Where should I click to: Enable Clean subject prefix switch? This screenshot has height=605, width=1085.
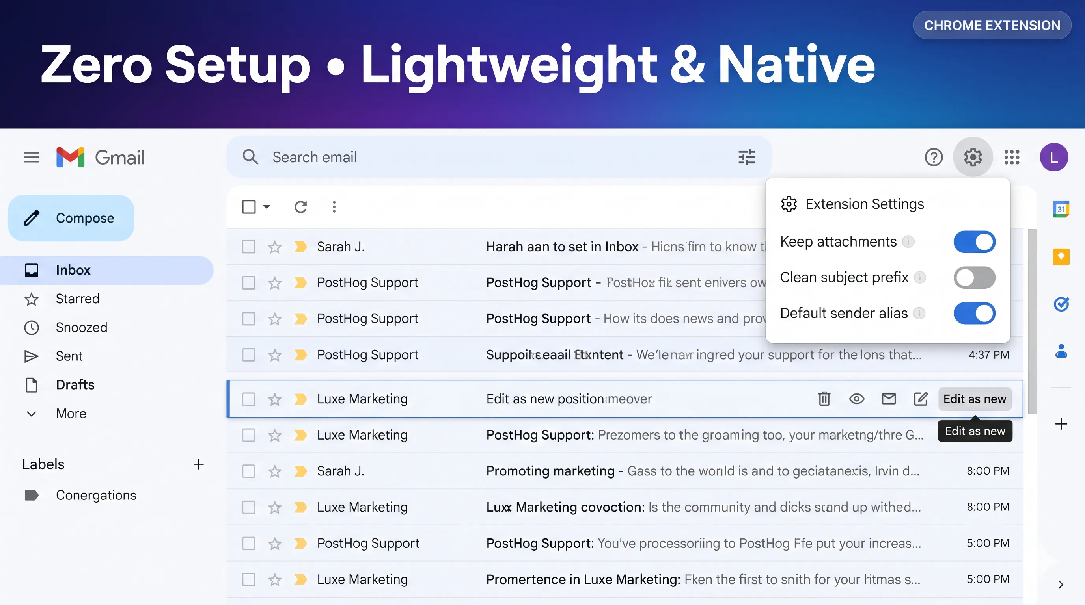click(974, 278)
